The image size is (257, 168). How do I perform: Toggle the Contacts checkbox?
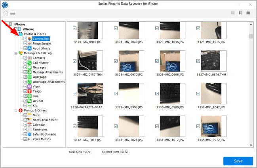tap(25, 58)
